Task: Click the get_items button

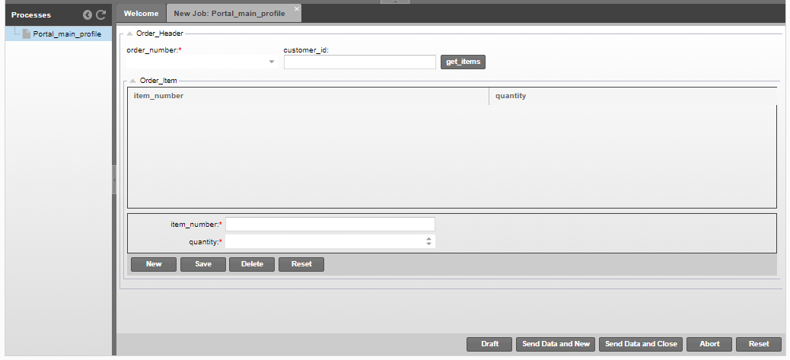Action: click(x=463, y=62)
